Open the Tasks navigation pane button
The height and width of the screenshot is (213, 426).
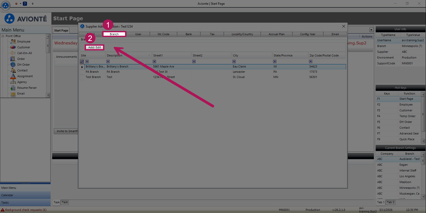(x=25, y=202)
